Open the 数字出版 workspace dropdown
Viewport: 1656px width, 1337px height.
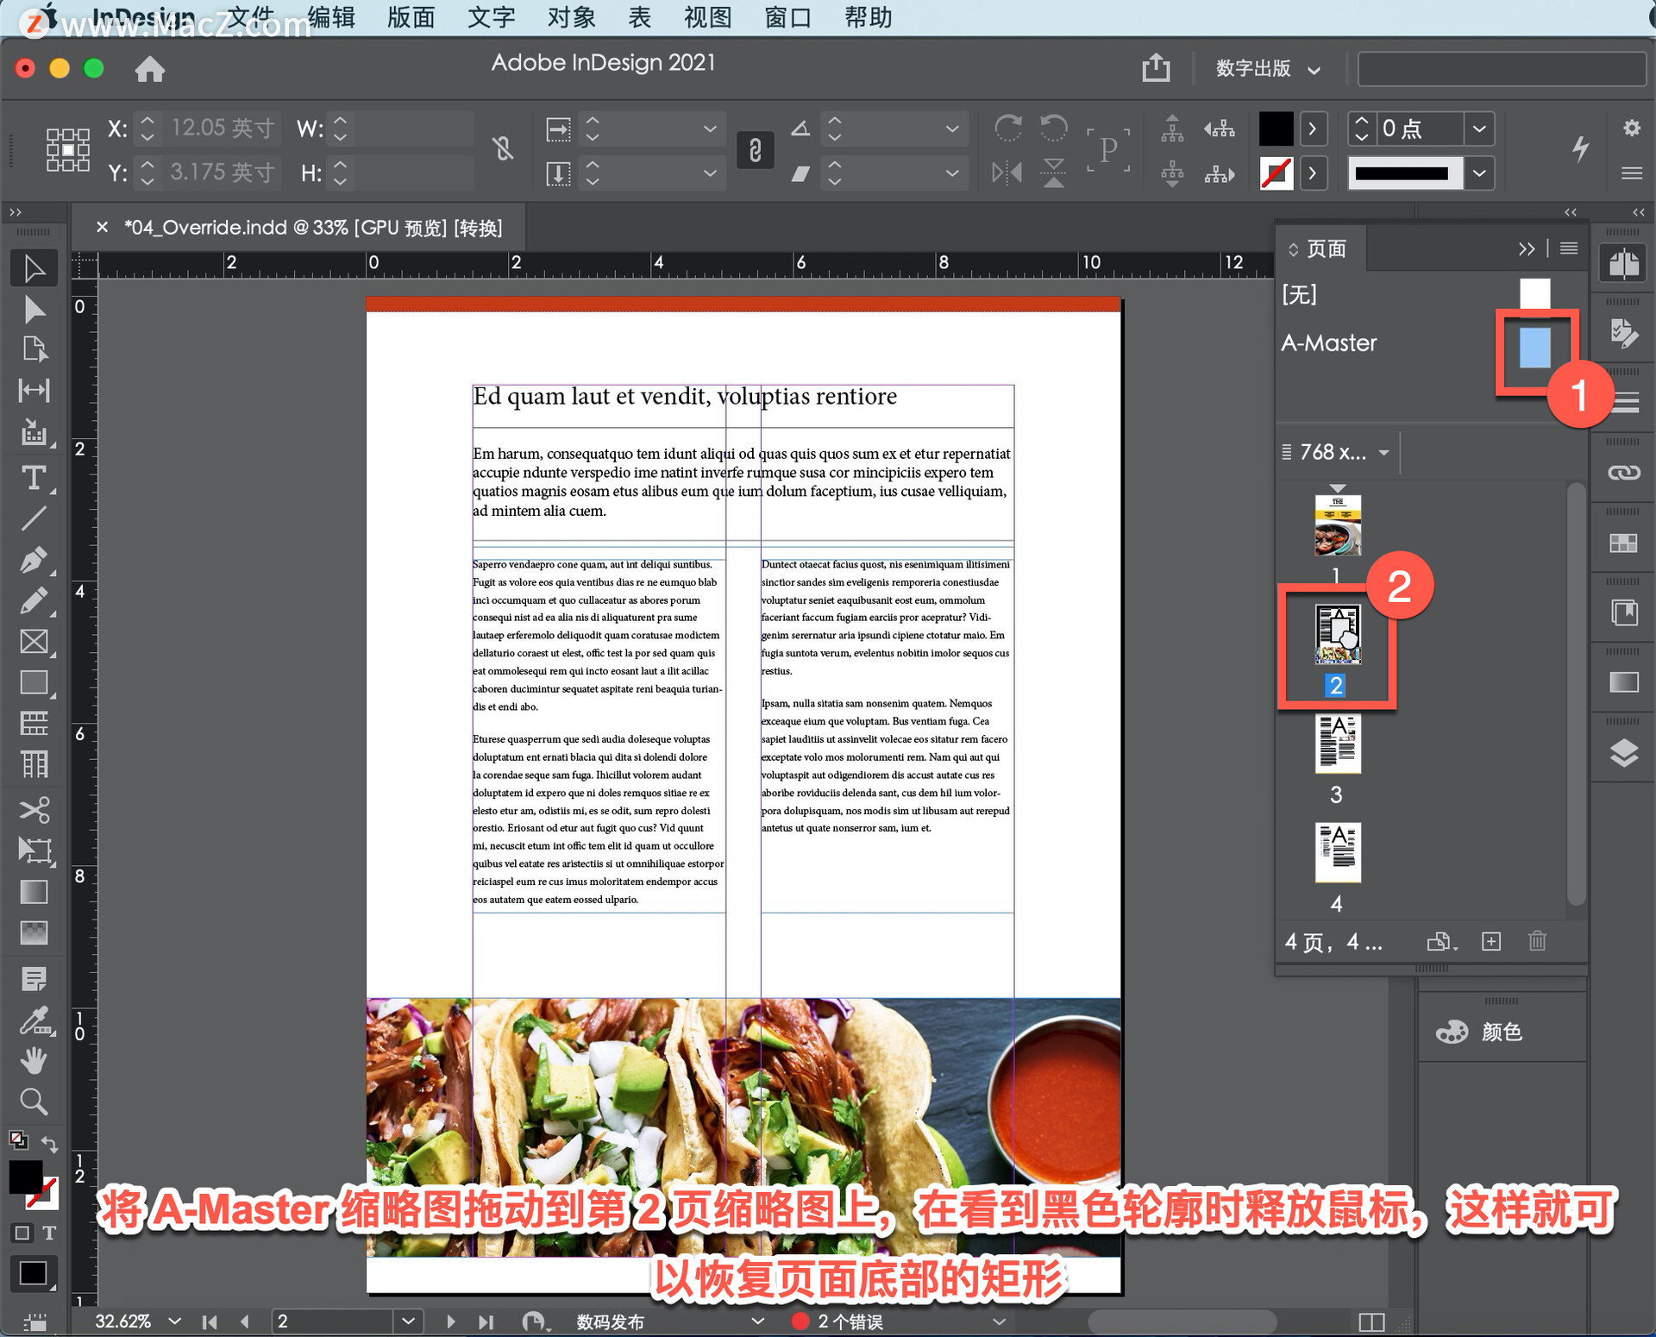pos(1268,68)
